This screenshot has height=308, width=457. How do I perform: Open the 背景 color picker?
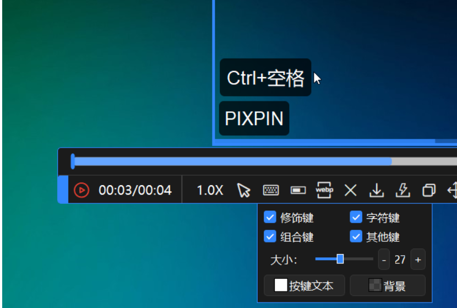(x=388, y=285)
